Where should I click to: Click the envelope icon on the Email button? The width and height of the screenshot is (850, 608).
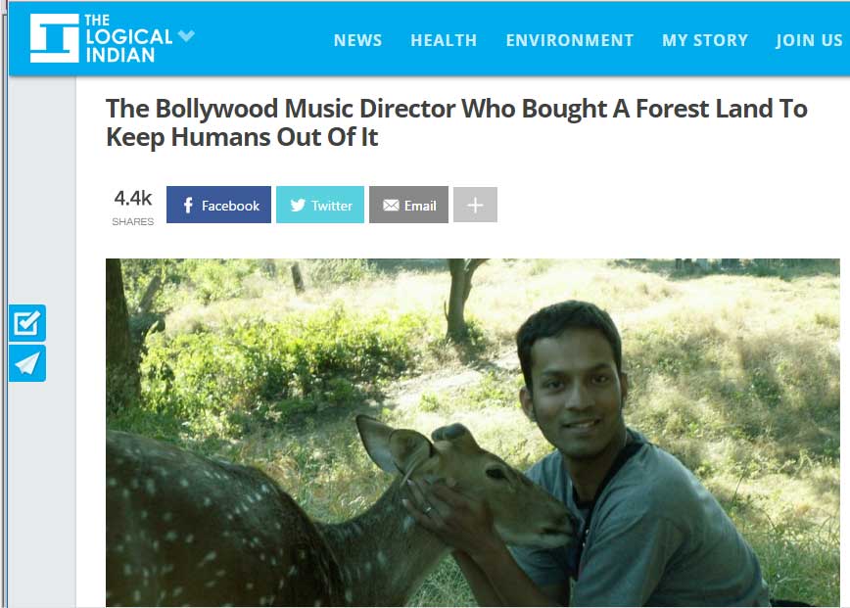point(391,206)
